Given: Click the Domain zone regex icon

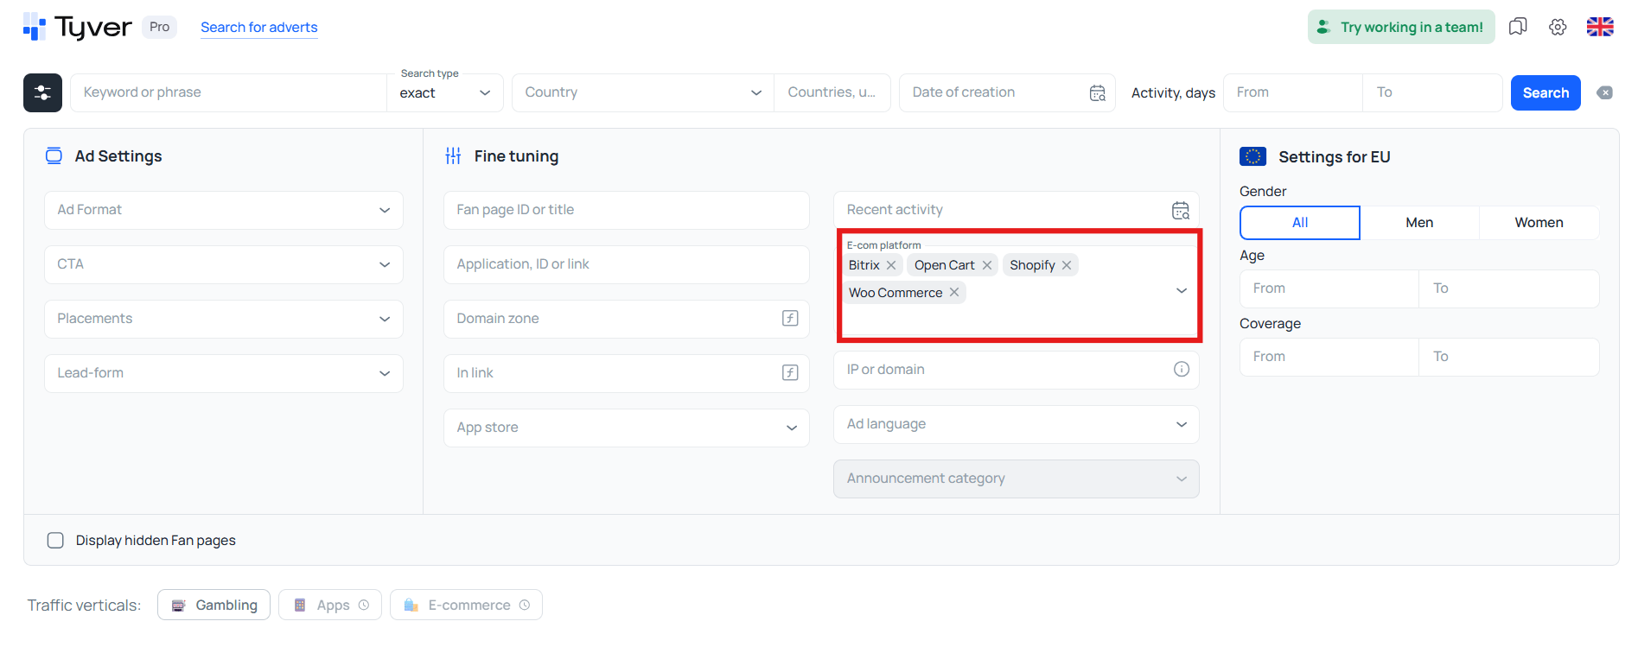Looking at the screenshot, I should click(790, 318).
